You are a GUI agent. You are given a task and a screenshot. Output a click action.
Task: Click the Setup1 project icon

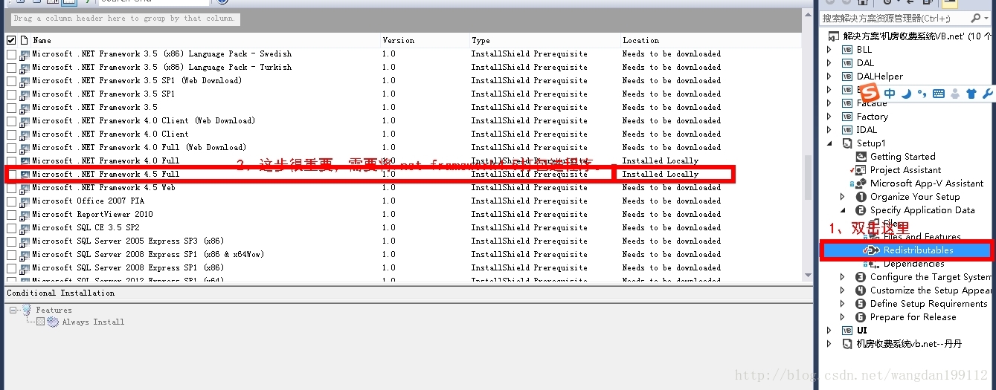pos(847,143)
